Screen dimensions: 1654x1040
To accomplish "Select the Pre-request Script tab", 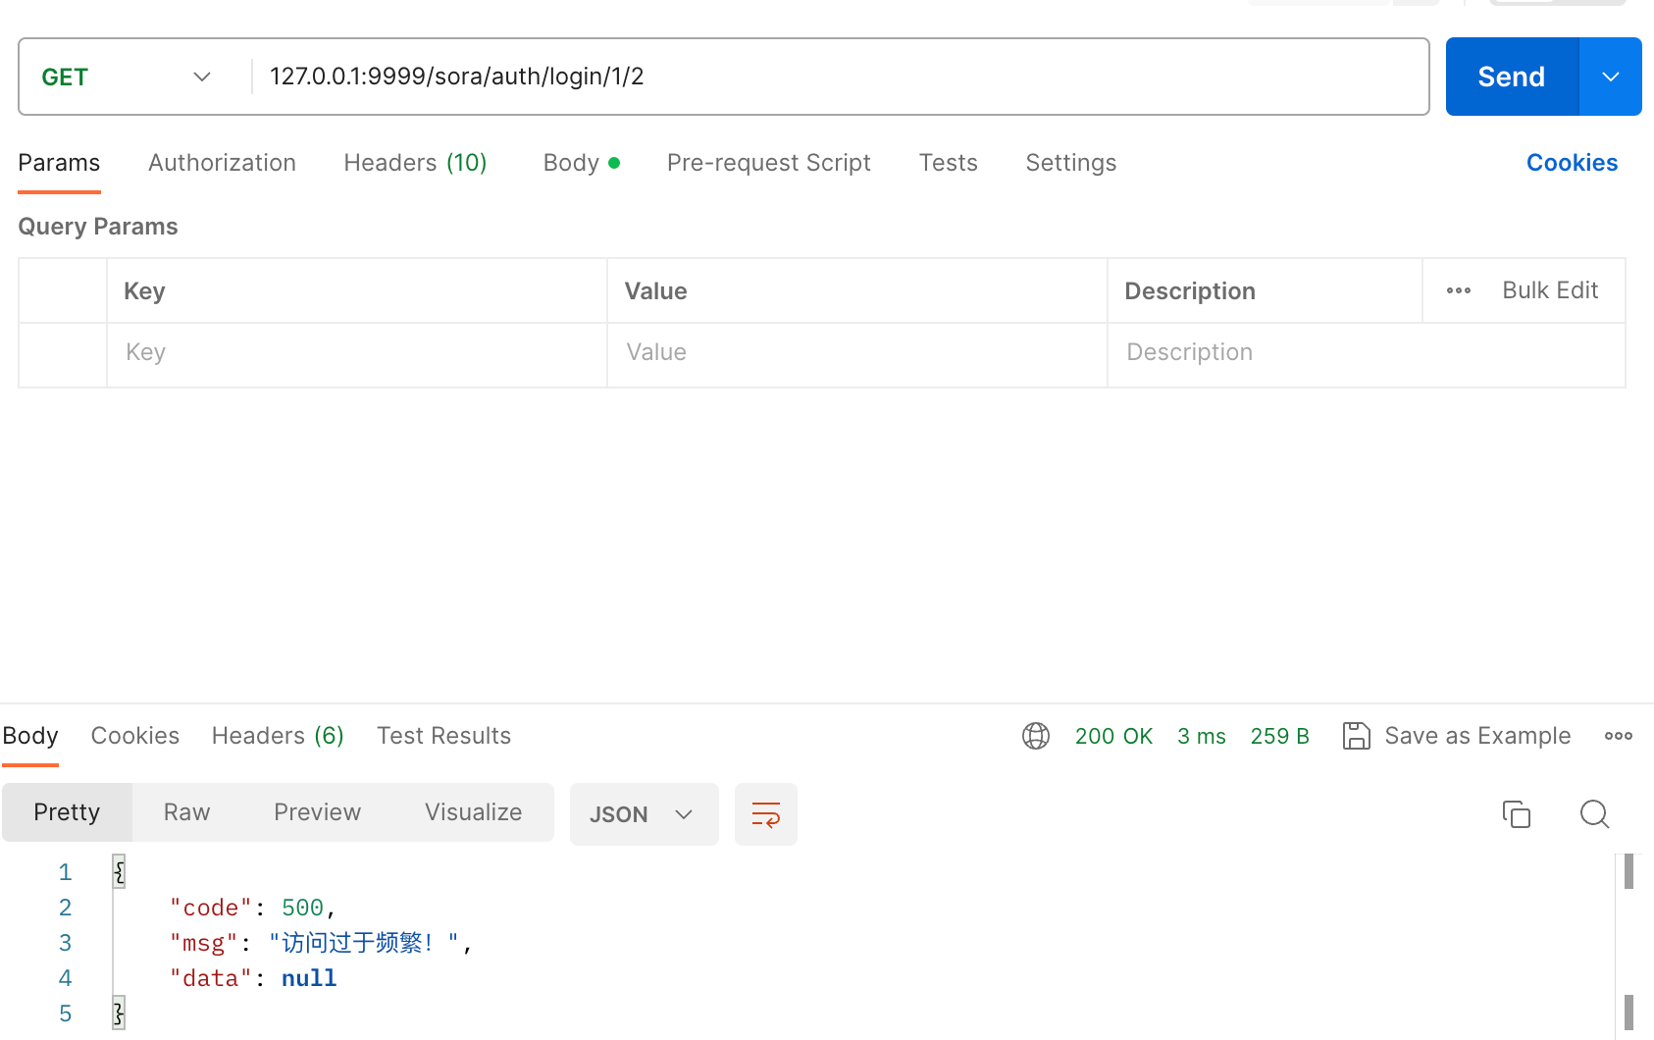I will pyautogui.click(x=768, y=163).
